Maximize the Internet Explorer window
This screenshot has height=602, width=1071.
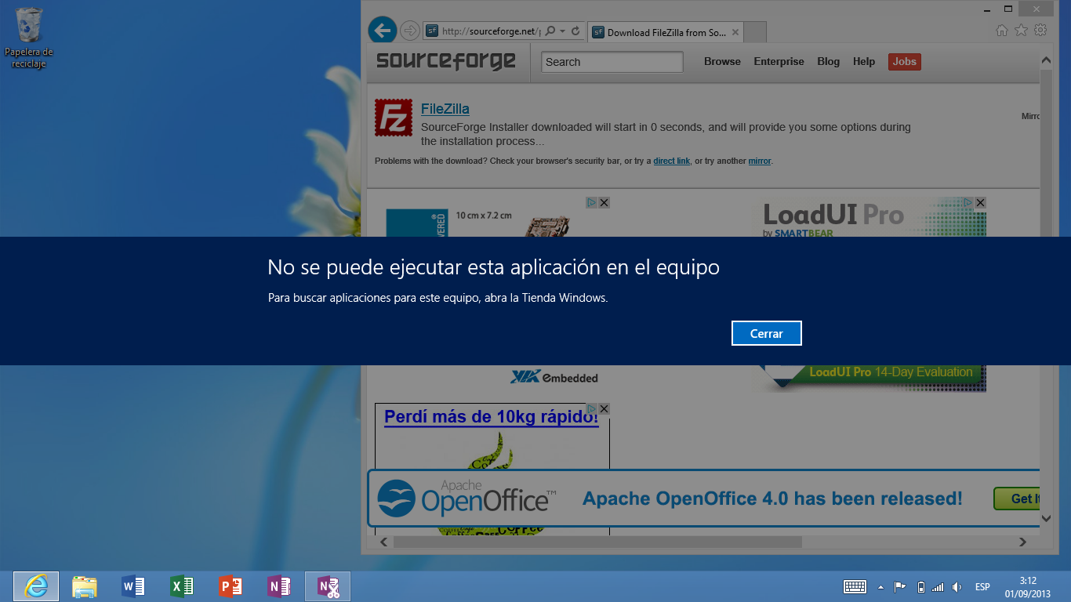(1008, 9)
